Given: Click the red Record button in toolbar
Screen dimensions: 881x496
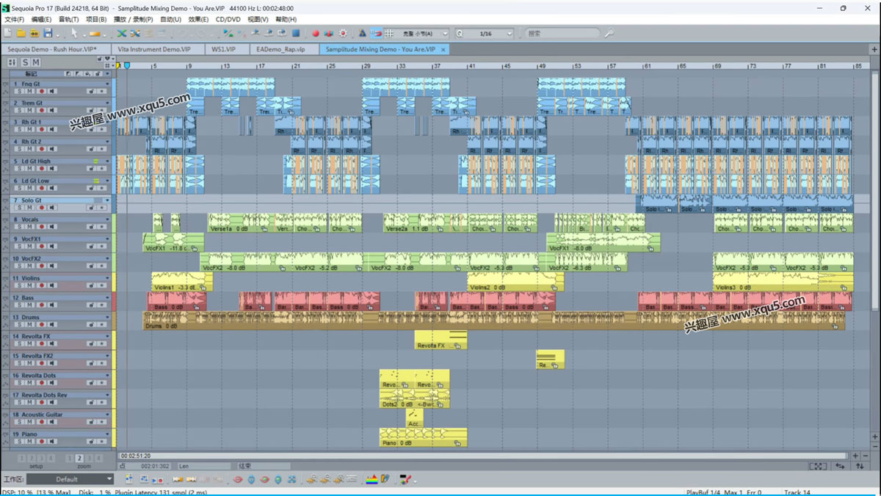Looking at the screenshot, I should [316, 33].
